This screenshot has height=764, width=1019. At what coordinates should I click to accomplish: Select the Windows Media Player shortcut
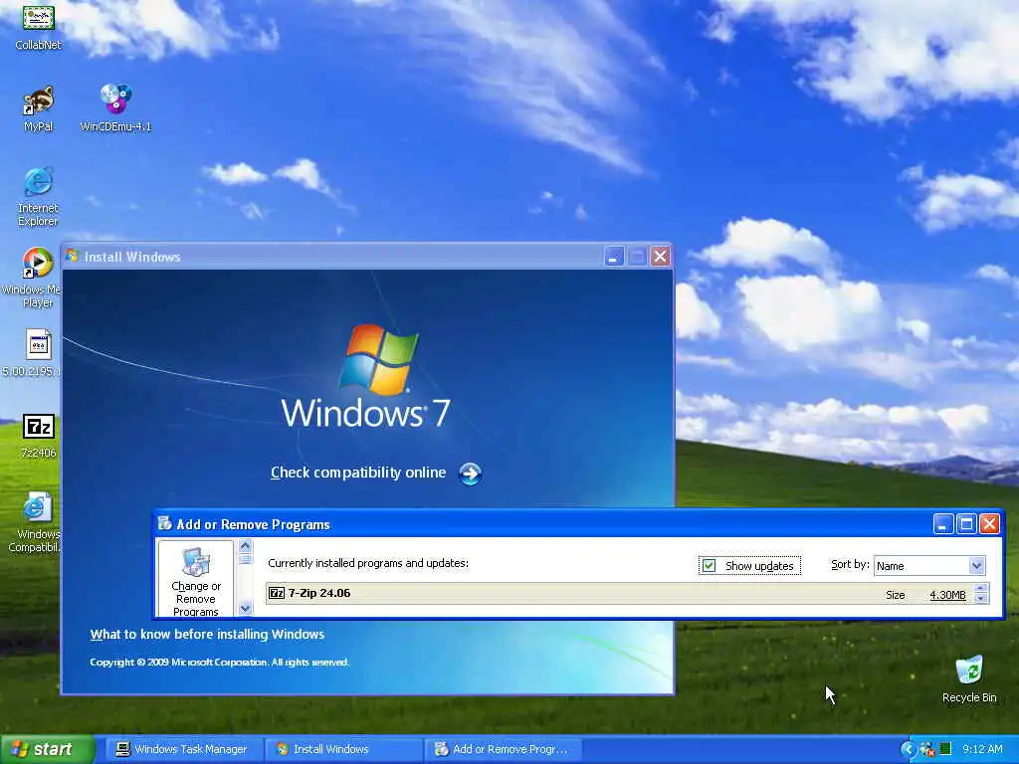click(39, 263)
